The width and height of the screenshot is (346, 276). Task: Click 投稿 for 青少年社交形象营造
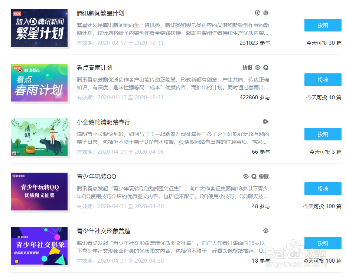pos(323,243)
